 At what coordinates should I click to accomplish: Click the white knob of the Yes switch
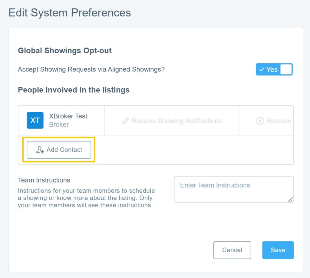point(286,69)
